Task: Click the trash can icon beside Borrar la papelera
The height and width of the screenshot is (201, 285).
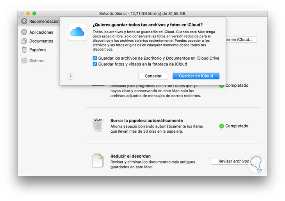Action: 98,125
